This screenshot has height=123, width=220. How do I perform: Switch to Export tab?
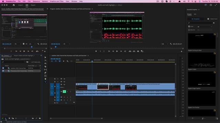[33, 5]
